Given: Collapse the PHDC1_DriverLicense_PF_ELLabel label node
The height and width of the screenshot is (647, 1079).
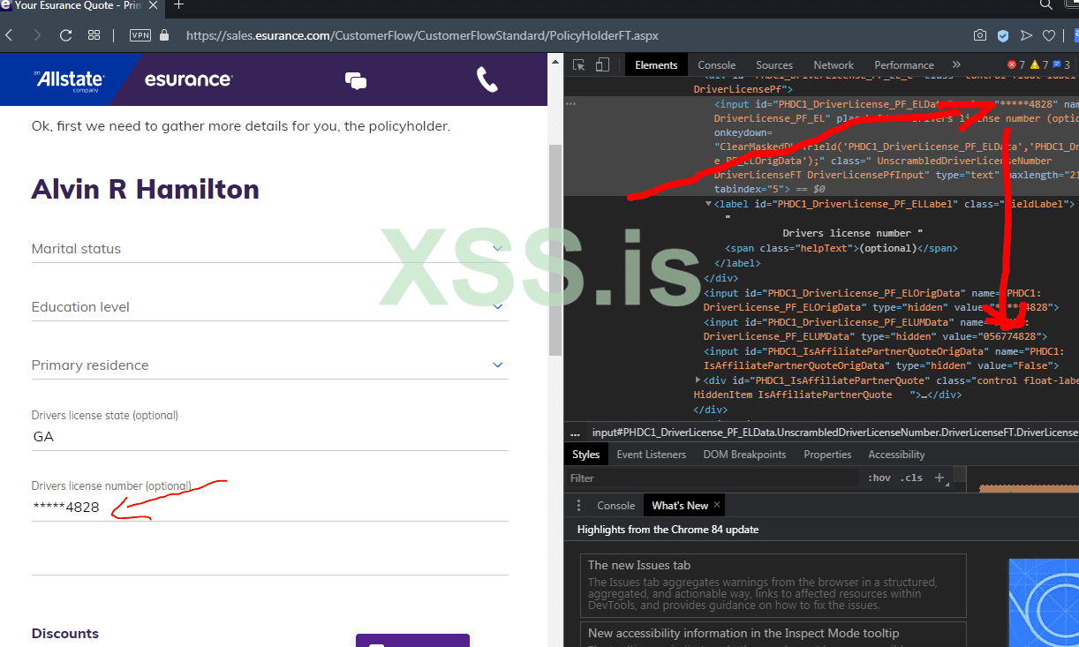Looking at the screenshot, I should [708, 204].
